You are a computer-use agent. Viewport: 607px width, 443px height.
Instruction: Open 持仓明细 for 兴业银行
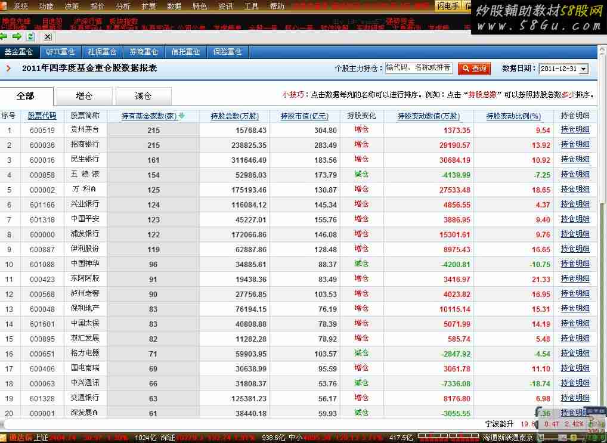(575, 204)
